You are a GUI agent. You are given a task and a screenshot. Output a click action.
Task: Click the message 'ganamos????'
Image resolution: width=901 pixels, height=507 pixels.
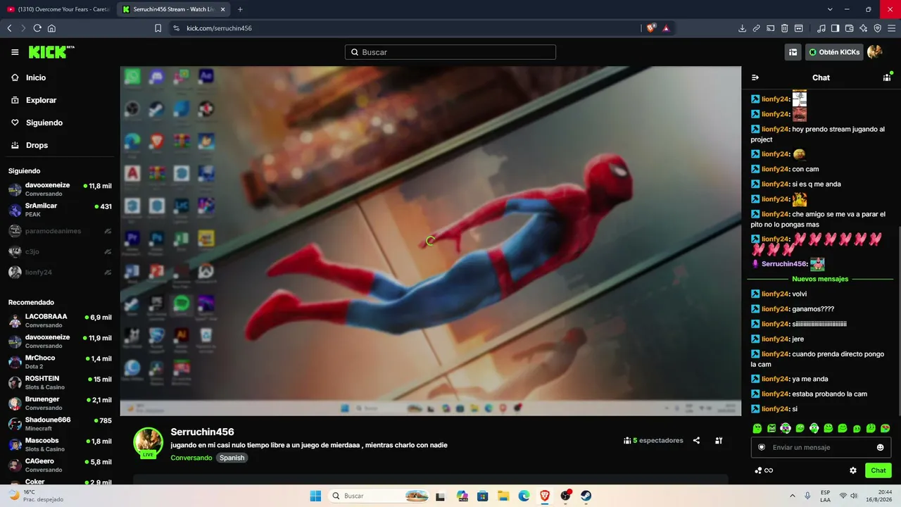tap(813, 309)
